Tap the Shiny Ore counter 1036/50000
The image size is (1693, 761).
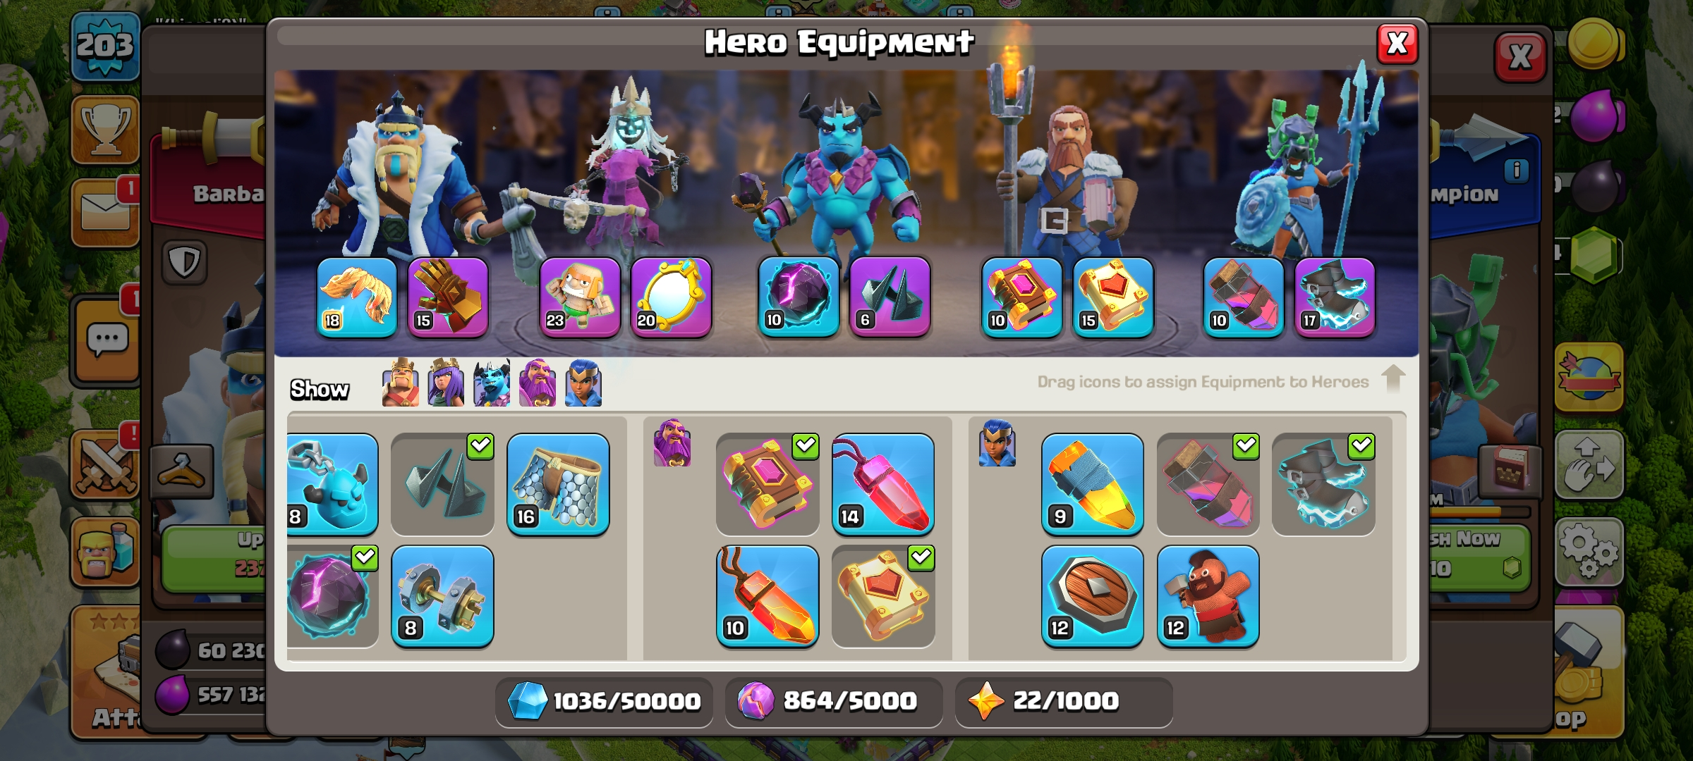coord(604,701)
